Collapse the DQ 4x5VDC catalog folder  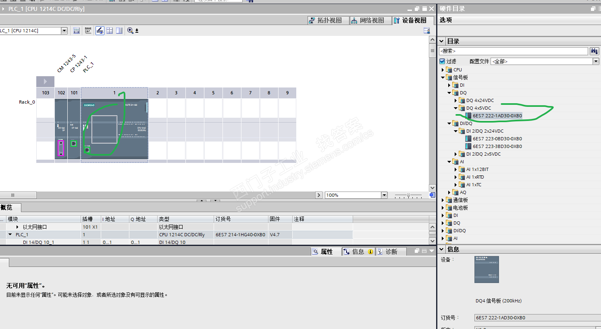tap(455, 108)
